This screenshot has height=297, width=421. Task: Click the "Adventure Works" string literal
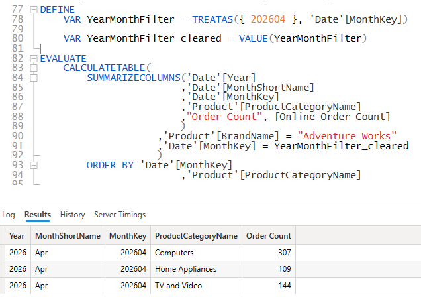(x=347, y=136)
